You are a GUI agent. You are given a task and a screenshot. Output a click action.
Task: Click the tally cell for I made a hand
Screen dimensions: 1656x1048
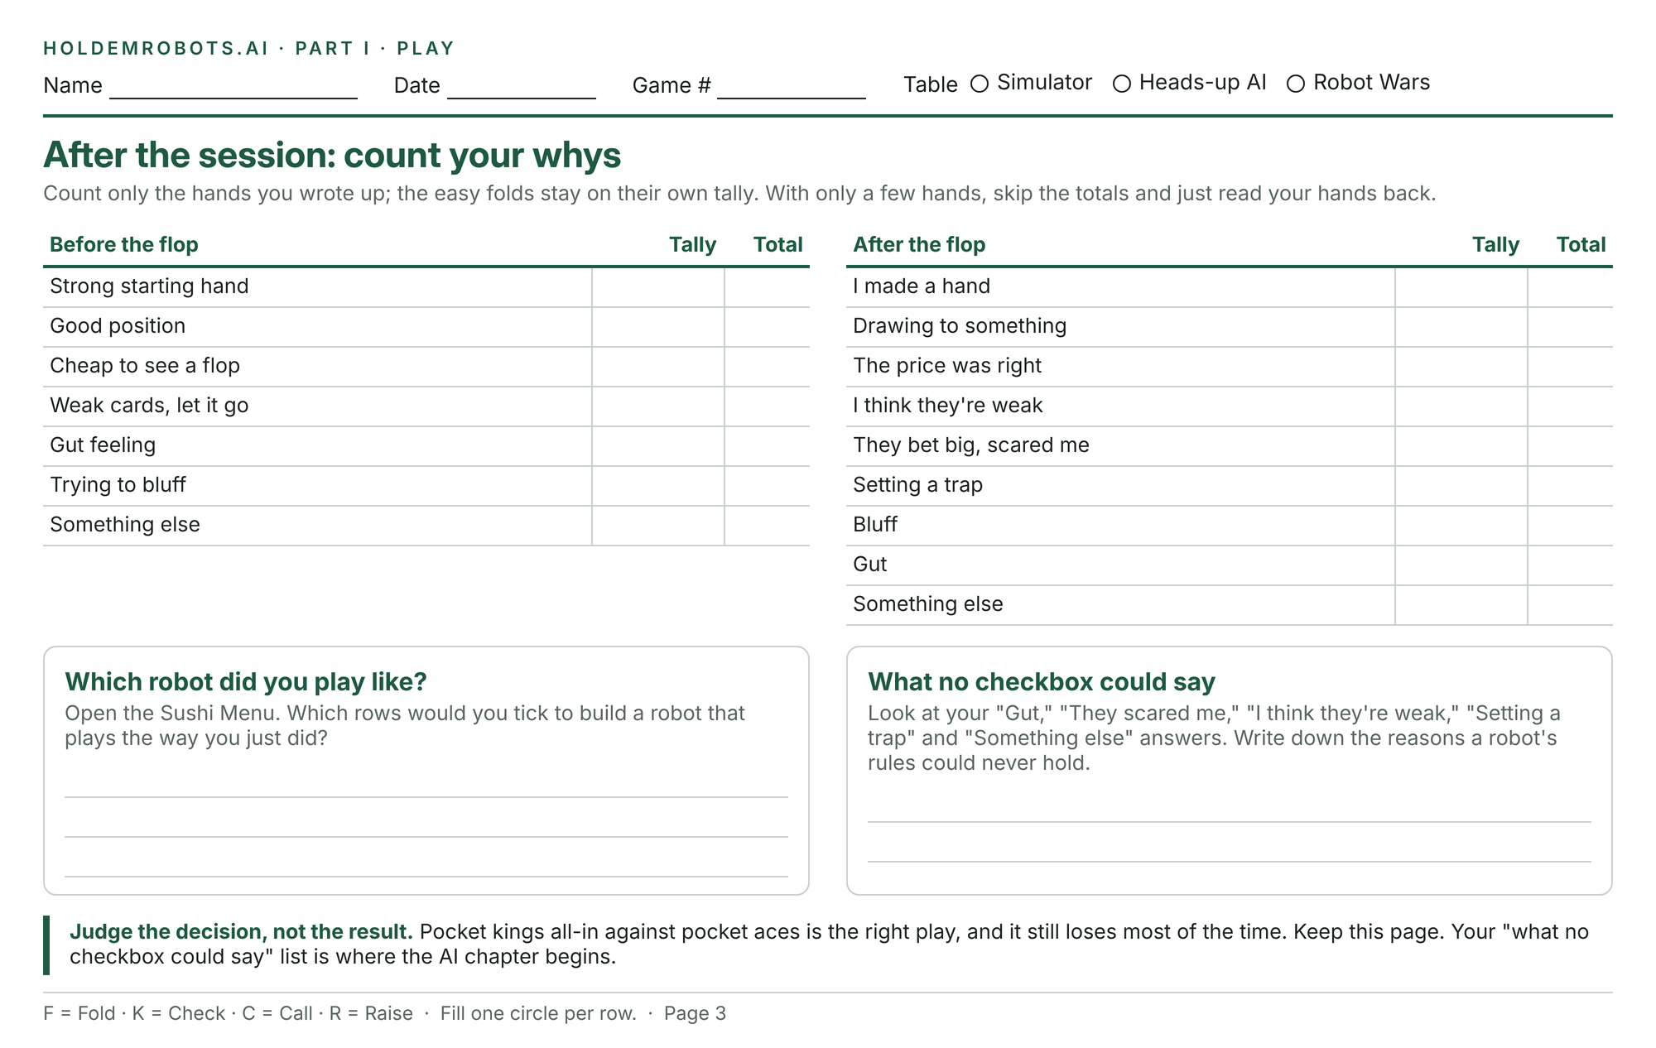click(1461, 287)
